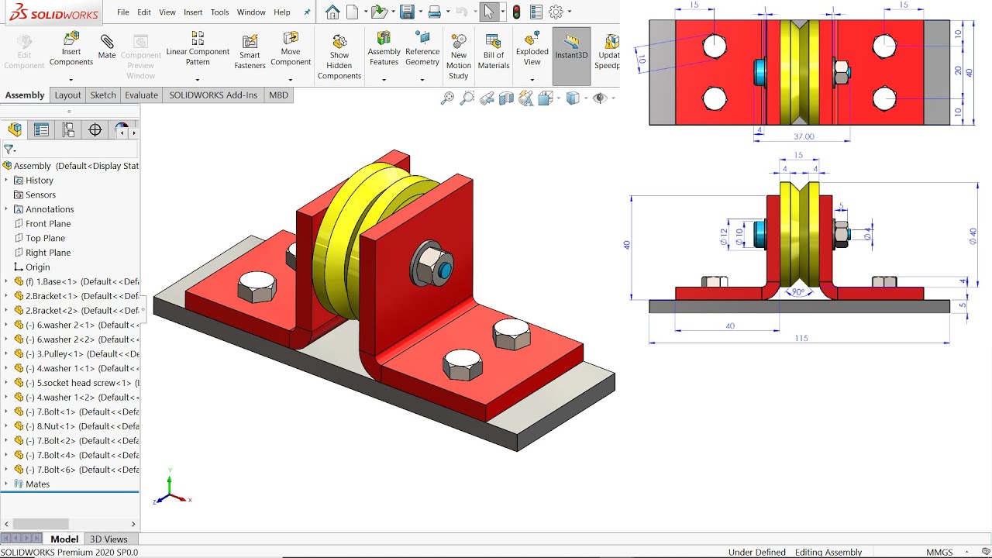Switch to SOLIDWORKS Add-Ins tab

(x=213, y=95)
